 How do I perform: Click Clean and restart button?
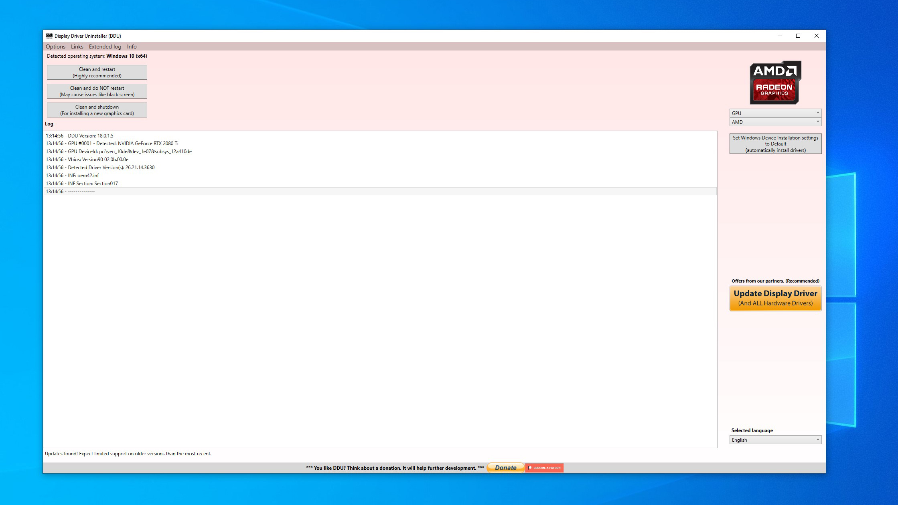(97, 72)
